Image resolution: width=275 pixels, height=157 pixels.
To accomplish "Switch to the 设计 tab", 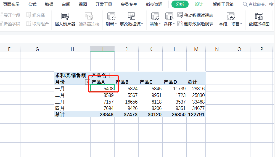I will tap(199, 4).
